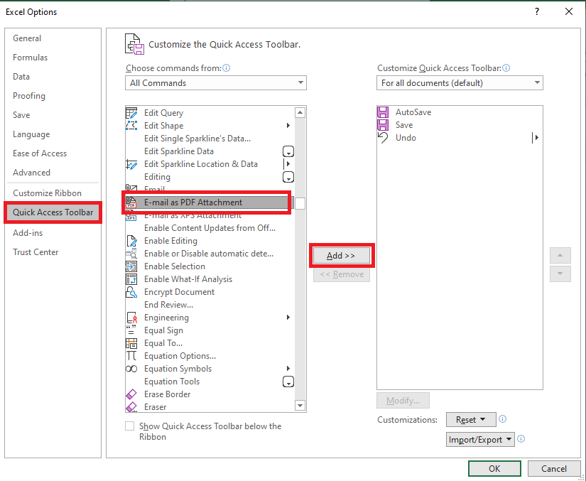The height and width of the screenshot is (481, 586).
Task: Select the Edit Sparkline Data icon
Action: click(131, 151)
